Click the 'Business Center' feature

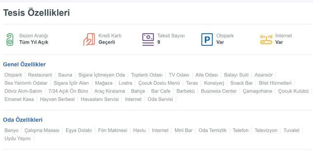(x=219, y=91)
